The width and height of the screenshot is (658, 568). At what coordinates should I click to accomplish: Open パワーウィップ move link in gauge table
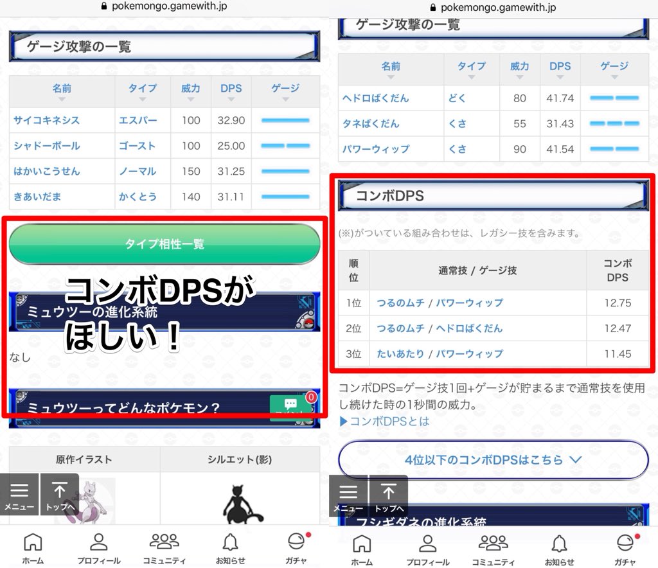[x=376, y=149]
